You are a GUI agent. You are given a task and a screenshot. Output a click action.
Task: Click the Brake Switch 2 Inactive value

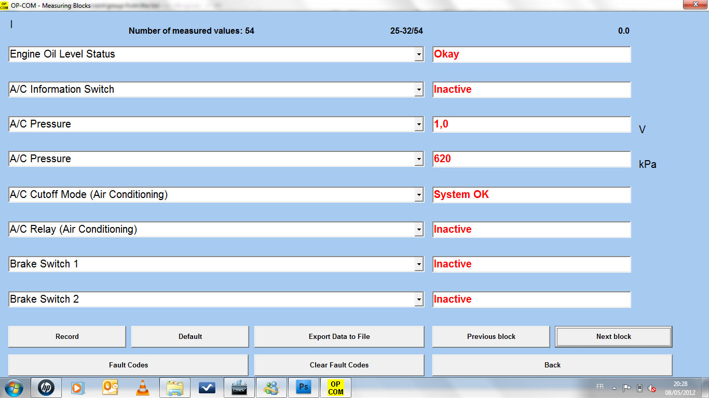pos(531,299)
